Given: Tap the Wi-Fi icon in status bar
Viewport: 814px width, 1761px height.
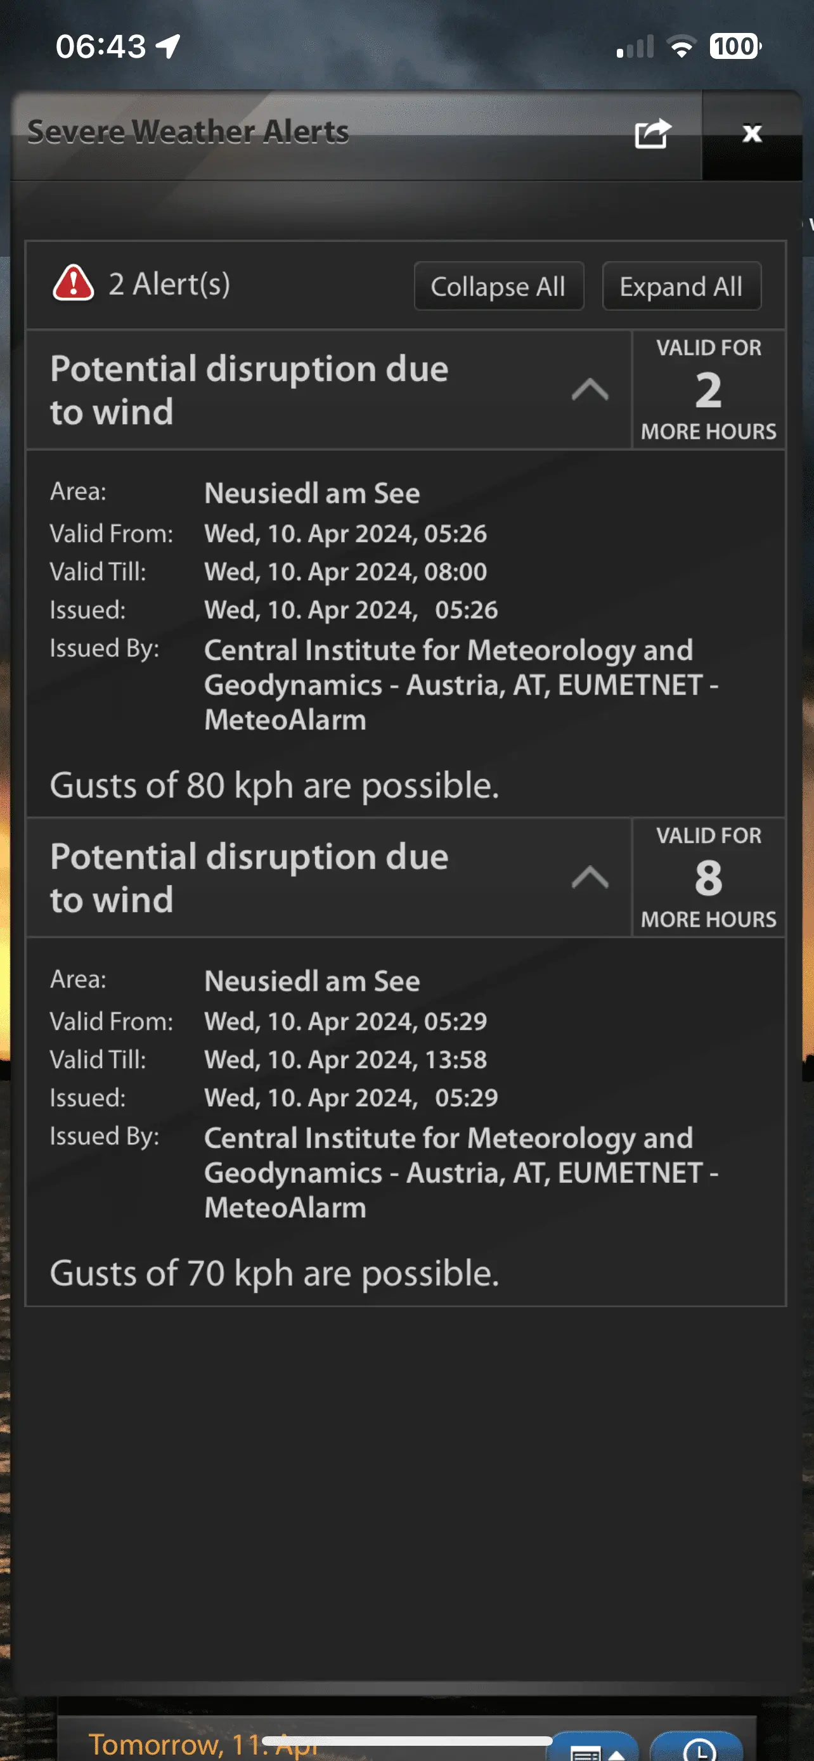Looking at the screenshot, I should 681,46.
